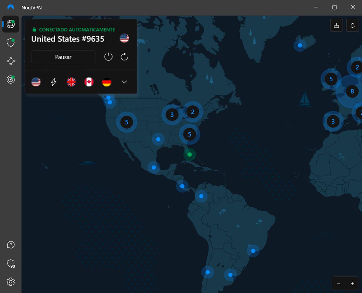Screen dimensions: 362x293
Task: Open Settings via the gear icon
Action: pos(11,282)
